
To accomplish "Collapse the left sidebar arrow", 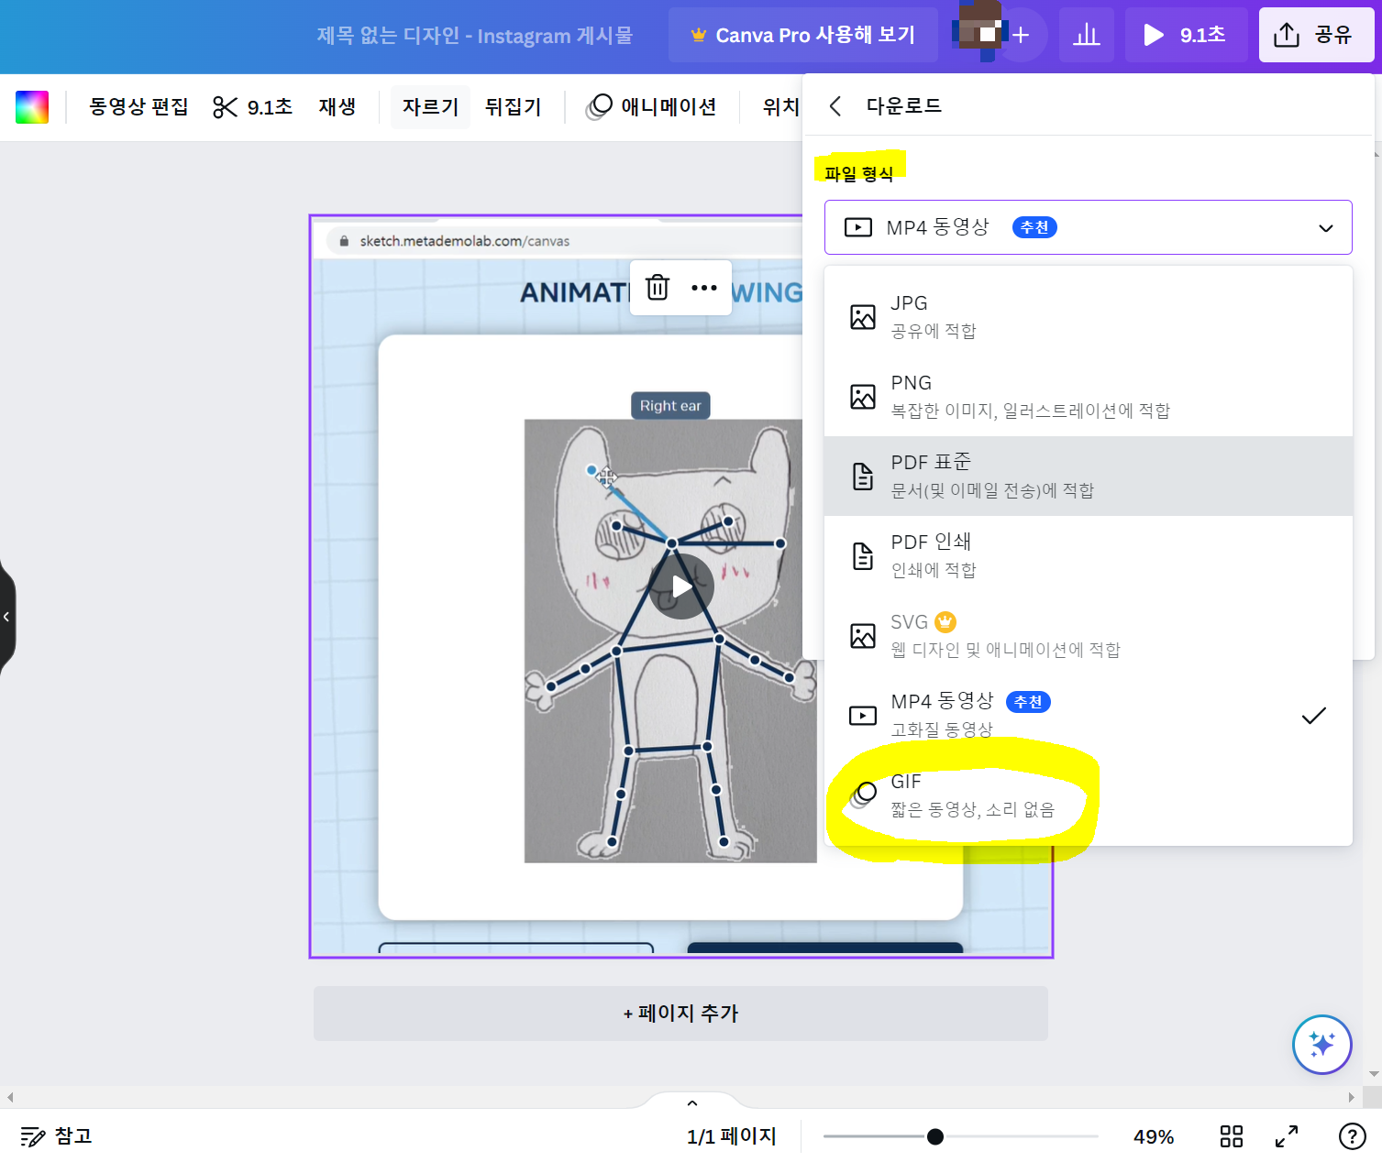I will (7, 616).
